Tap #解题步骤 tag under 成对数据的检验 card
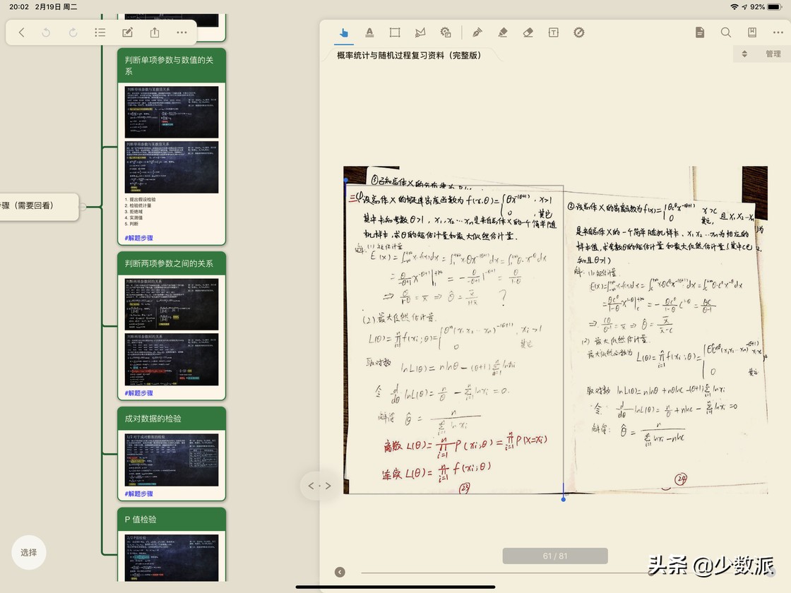Image resolution: width=791 pixels, height=593 pixels. point(138,494)
